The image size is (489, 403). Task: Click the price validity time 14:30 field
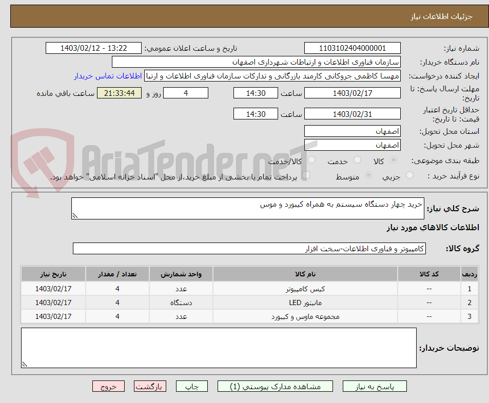[256, 114]
